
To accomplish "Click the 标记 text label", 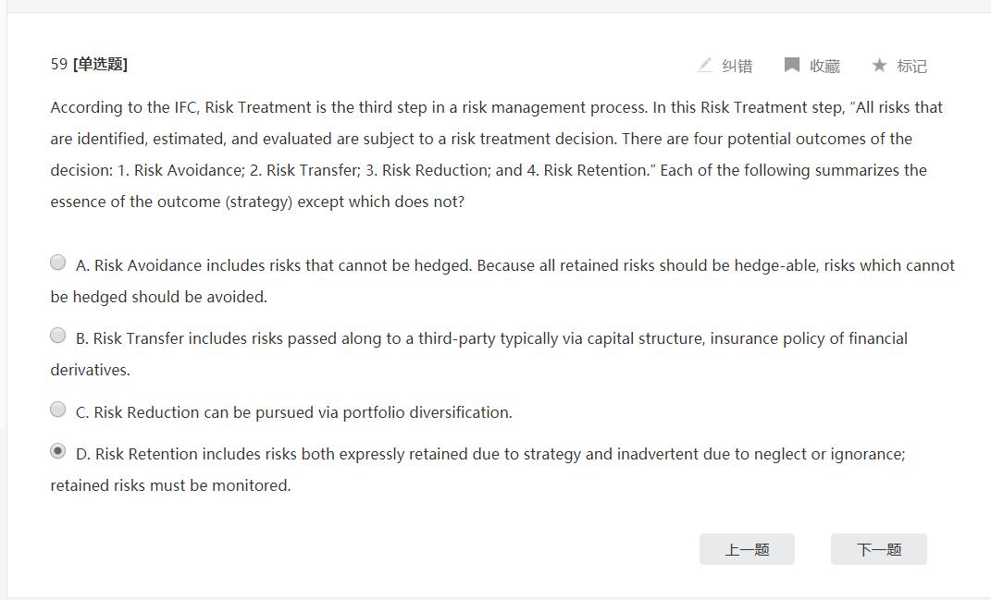I will pyautogui.click(x=911, y=66).
